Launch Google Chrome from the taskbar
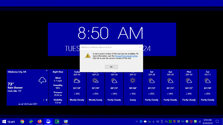Viewport: 223px width, 125px height. point(22,122)
